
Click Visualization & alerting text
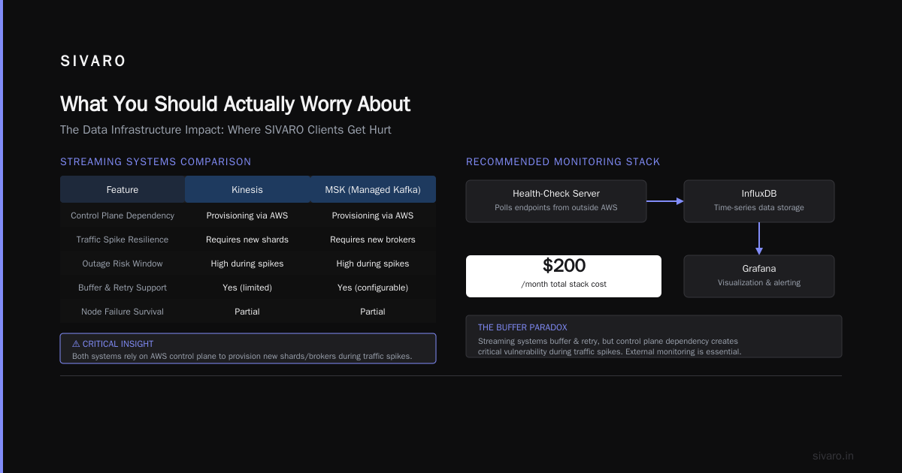point(759,282)
